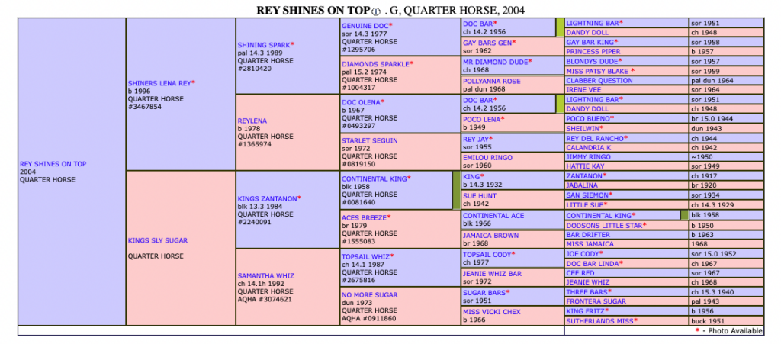Viewport: 781px width, 344px height.
Task: Open the POCO LENA link
Action: pyautogui.click(x=482, y=120)
